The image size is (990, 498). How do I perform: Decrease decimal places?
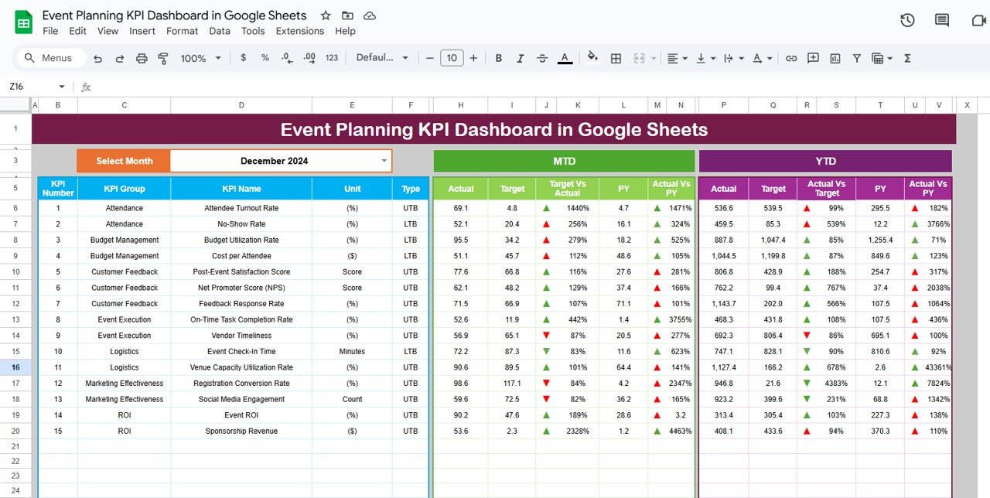(287, 58)
